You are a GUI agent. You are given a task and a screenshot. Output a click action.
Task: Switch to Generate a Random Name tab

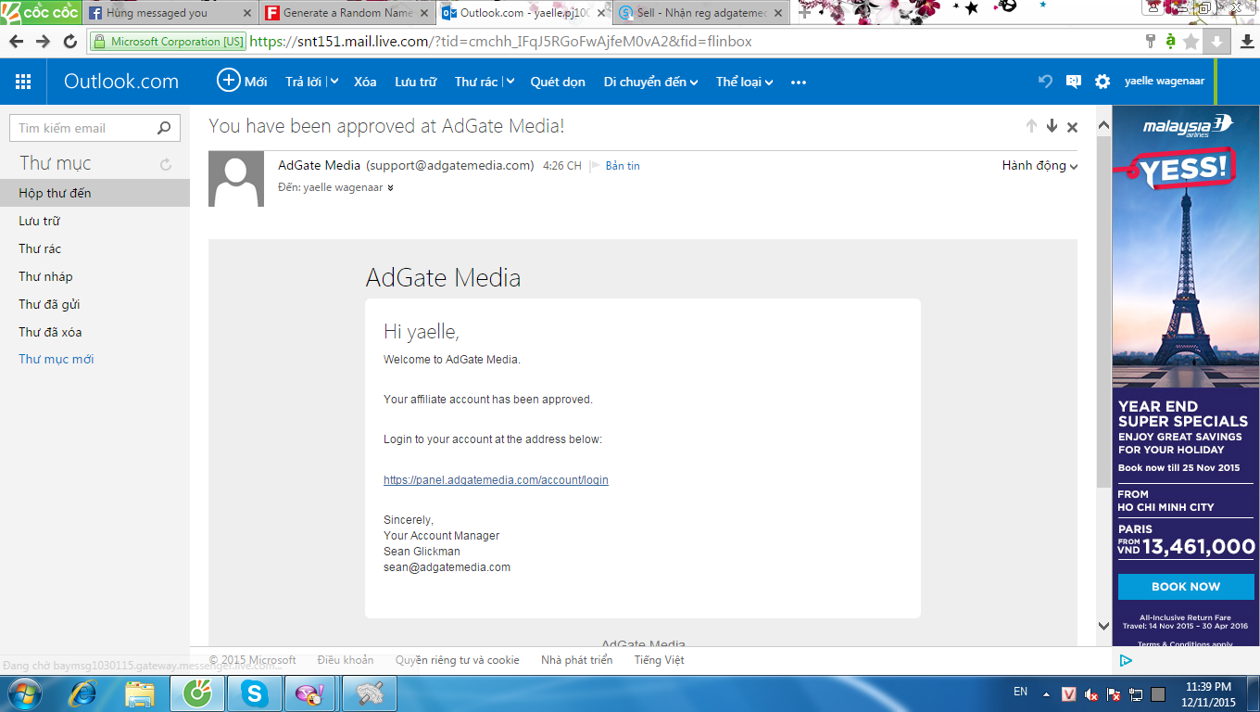point(346,13)
